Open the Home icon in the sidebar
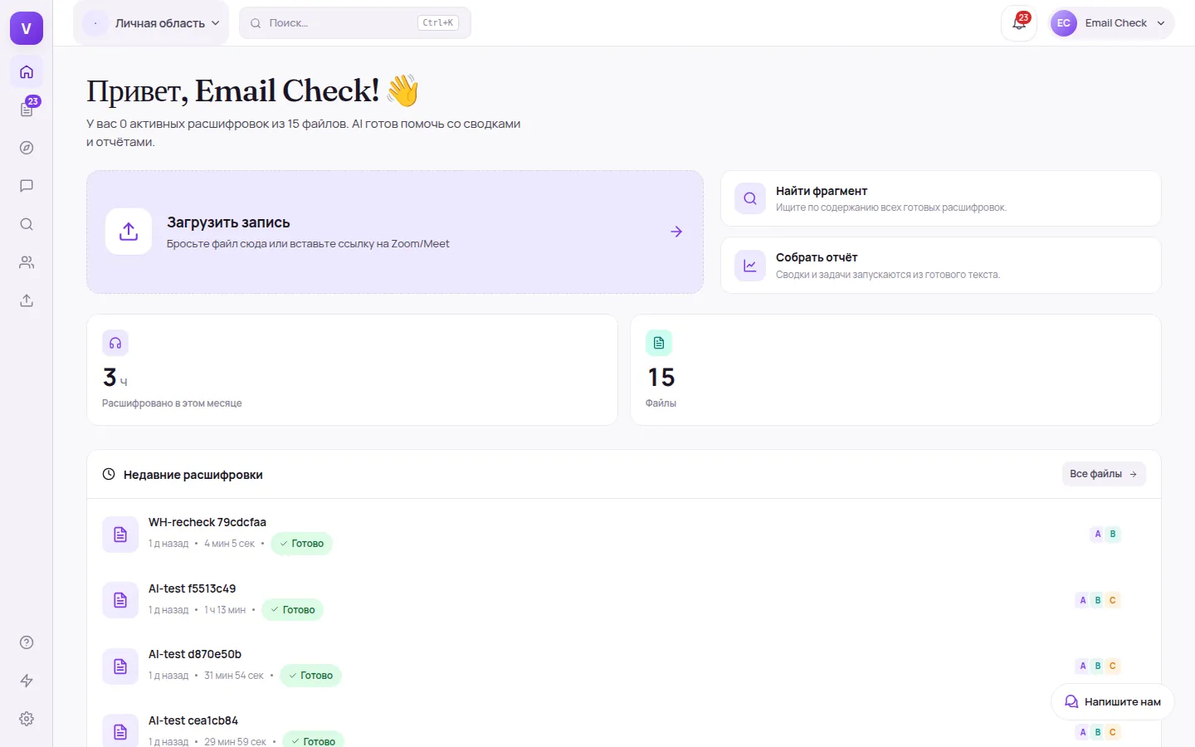This screenshot has width=1195, height=747. click(x=27, y=71)
